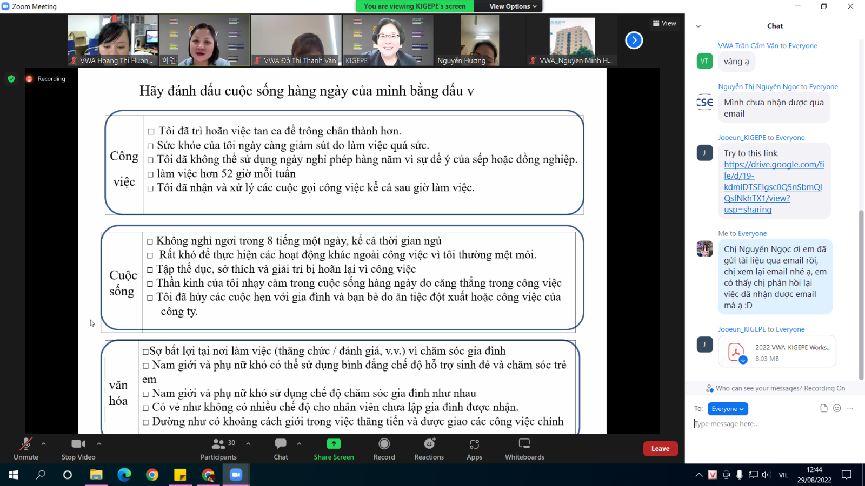This screenshot has width=865, height=486.
Task: Select Nguyễn Hương video thumbnail
Action: pyautogui.click(x=480, y=40)
